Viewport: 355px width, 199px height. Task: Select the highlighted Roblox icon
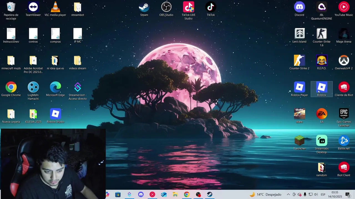click(x=322, y=89)
